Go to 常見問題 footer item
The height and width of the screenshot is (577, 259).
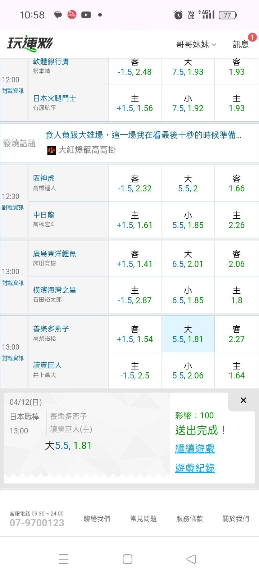pos(143,518)
